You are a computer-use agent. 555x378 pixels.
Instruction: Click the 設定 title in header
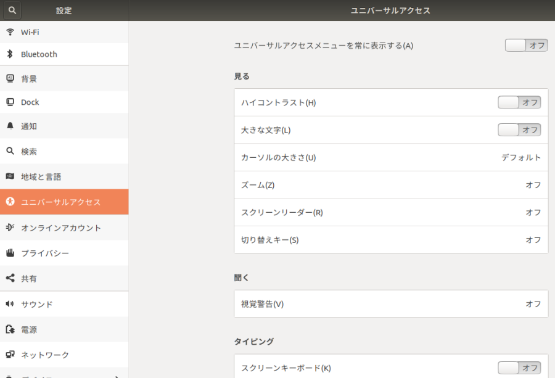(x=64, y=10)
